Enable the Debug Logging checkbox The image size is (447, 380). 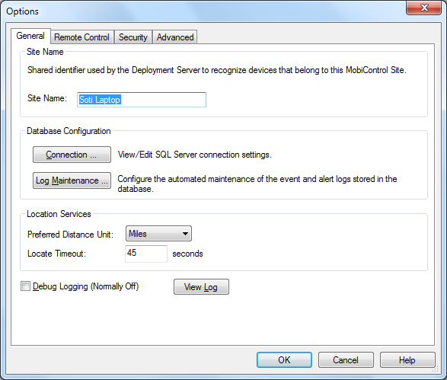pos(25,286)
